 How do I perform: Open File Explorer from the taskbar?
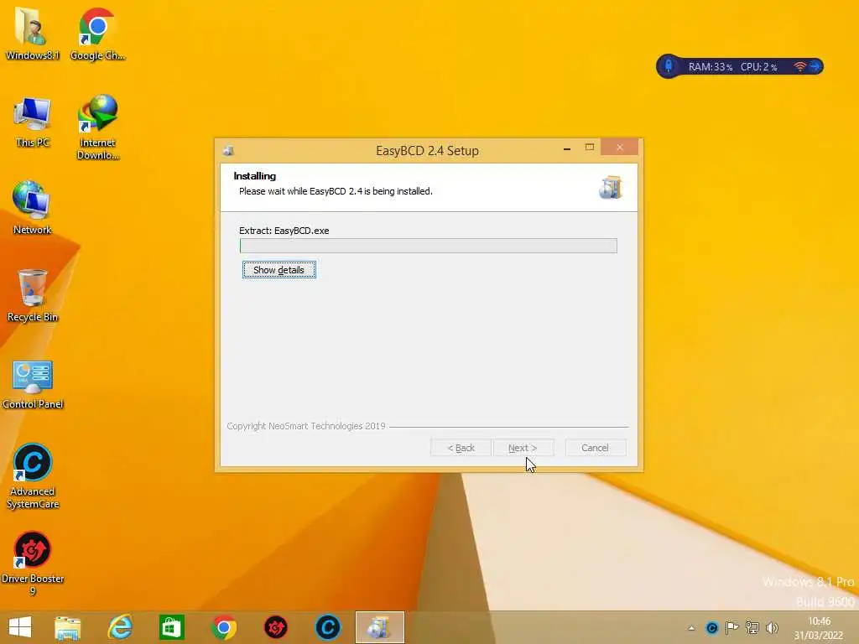point(68,627)
